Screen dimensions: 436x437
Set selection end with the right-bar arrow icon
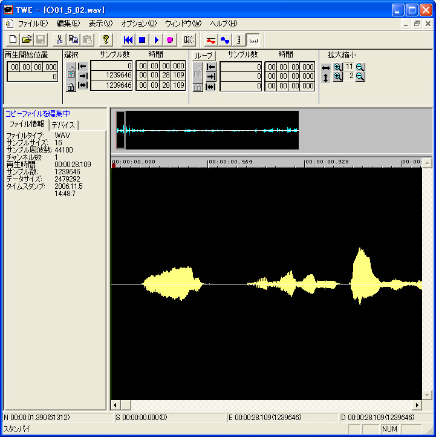pyautogui.click(x=83, y=76)
